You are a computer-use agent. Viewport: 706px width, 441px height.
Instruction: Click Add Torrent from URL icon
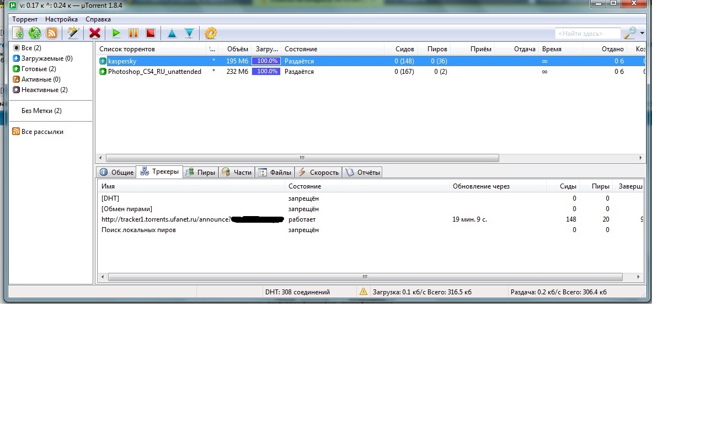tap(35, 33)
